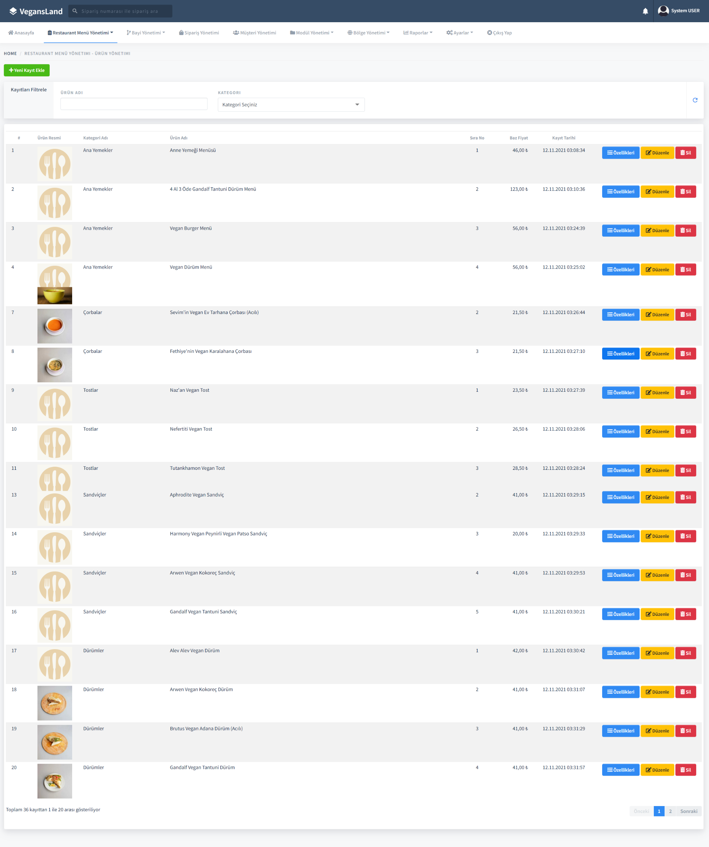The height and width of the screenshot is (847, 709).
Task: Click the System USER avatar icon
Action: tap(664, 11)
